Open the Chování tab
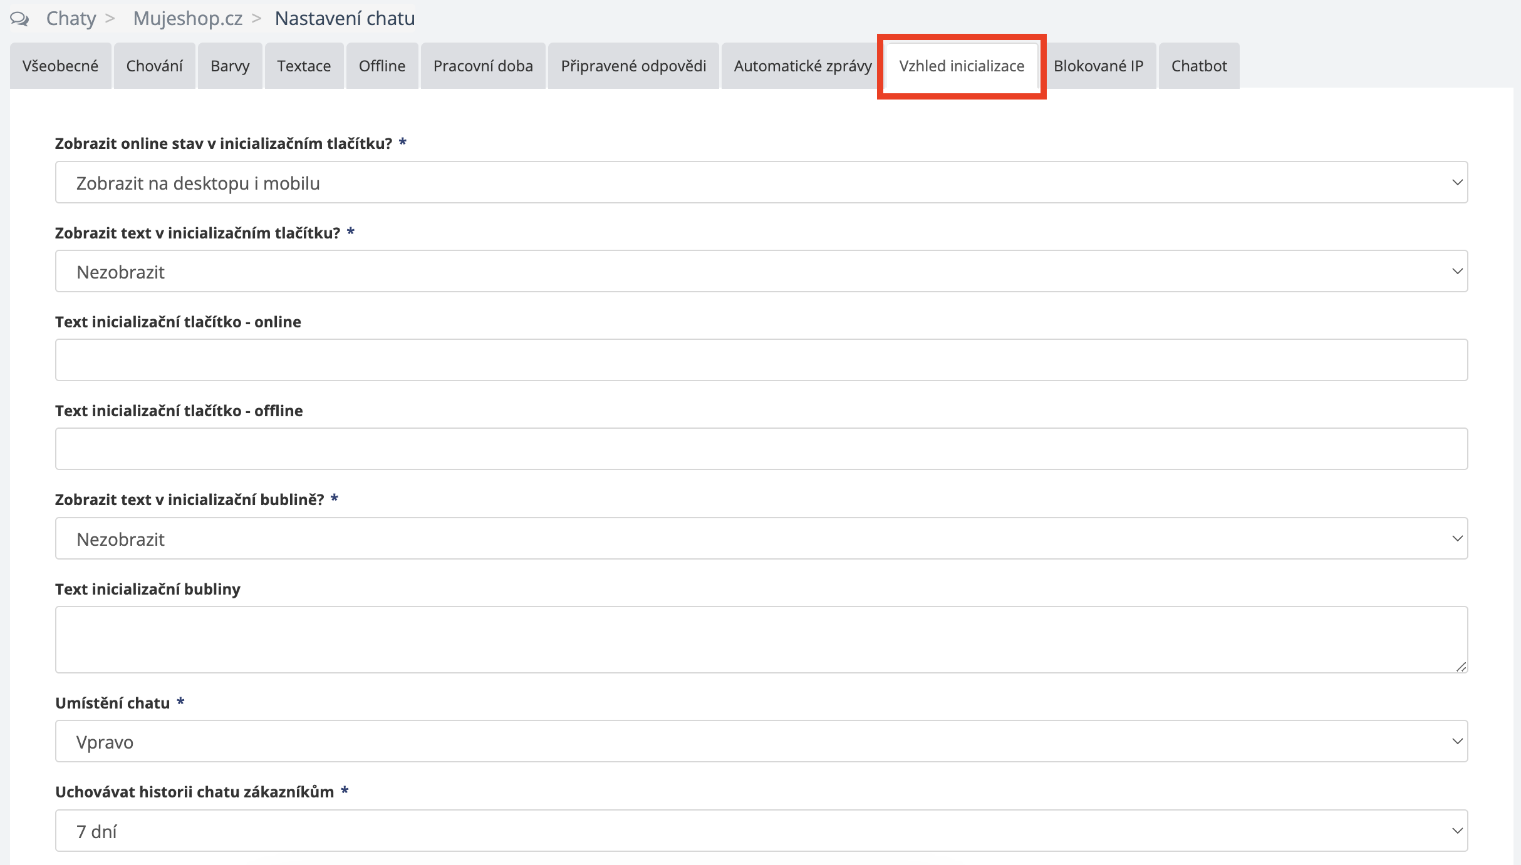The image size is (1521, 865). (x=154, y=66)
